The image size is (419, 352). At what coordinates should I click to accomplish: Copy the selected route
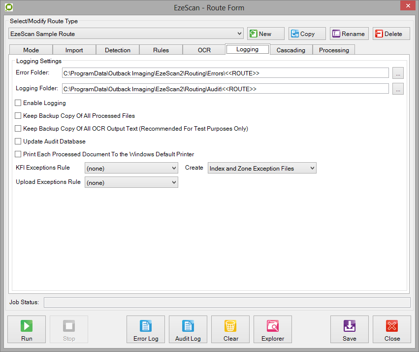pos(307,34)
